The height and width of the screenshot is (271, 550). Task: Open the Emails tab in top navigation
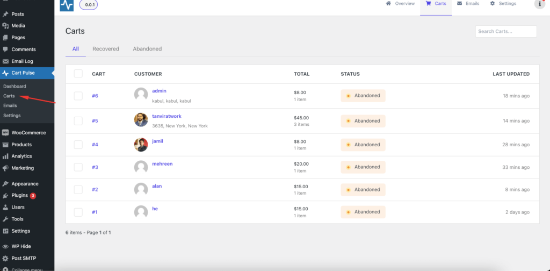pyautogui.click(x=468, y=4)
